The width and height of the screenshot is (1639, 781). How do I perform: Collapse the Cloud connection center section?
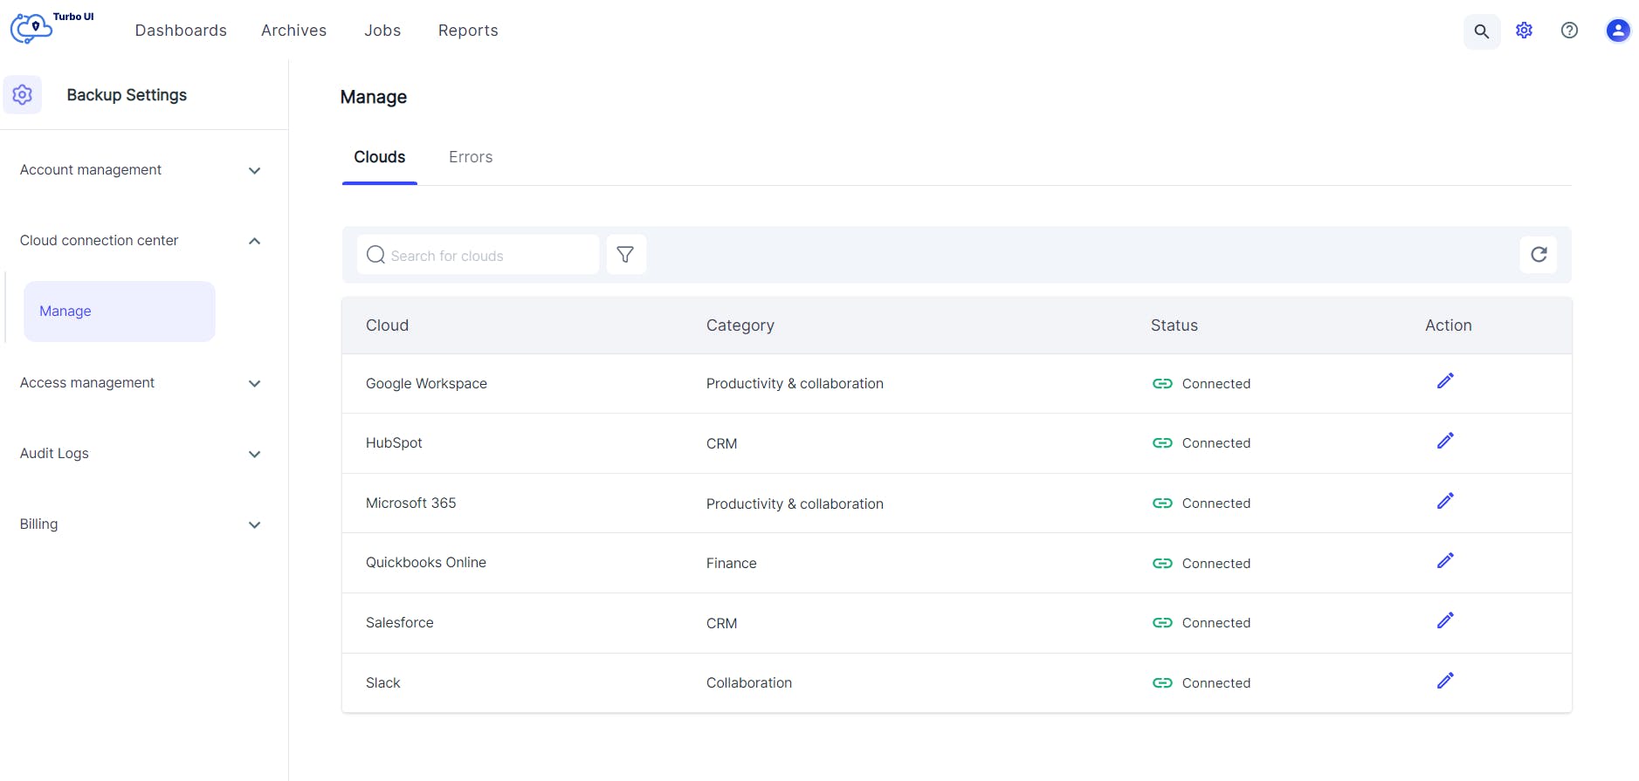(254, 241)
